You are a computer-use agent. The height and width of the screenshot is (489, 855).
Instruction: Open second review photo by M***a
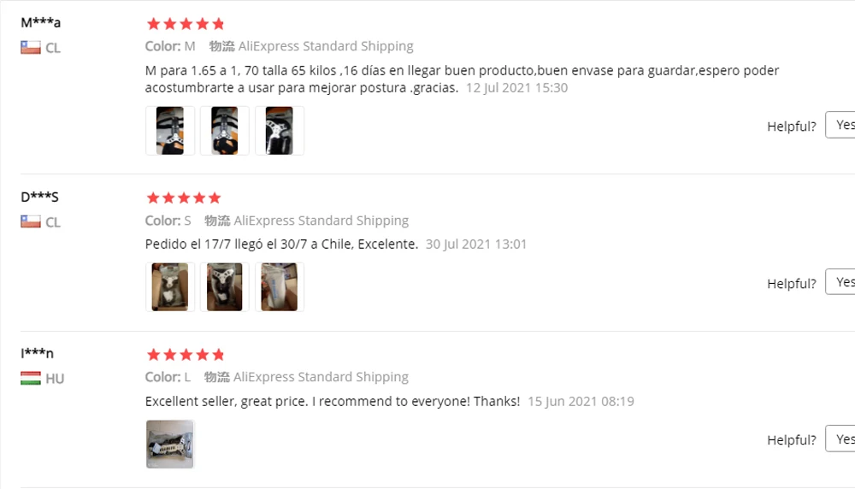(x=225, y=130)
